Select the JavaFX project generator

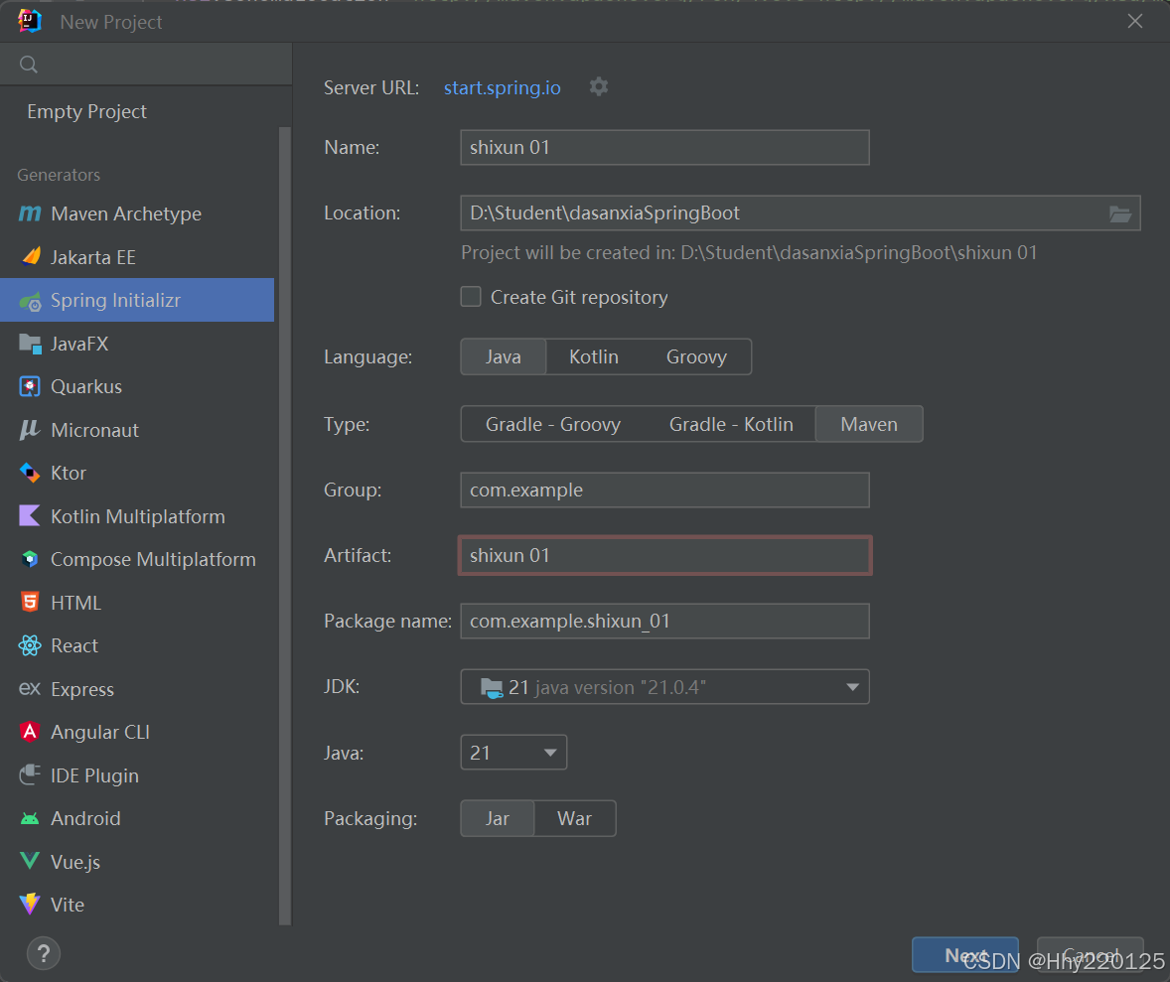pyautogui.click(x=92, y=343)
